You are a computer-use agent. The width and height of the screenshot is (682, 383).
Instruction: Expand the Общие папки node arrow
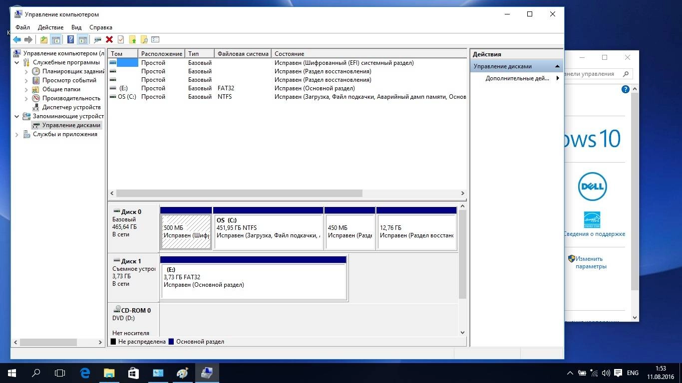26,89
